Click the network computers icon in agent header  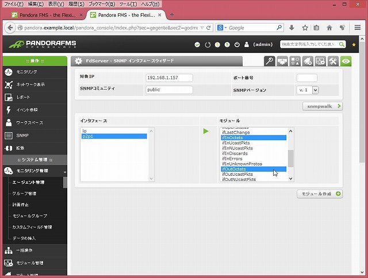tap(282, 61)
